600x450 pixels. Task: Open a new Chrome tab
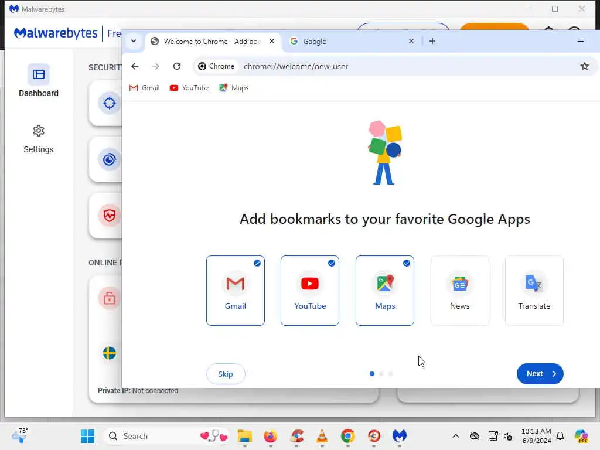click(x=432, y=42)
